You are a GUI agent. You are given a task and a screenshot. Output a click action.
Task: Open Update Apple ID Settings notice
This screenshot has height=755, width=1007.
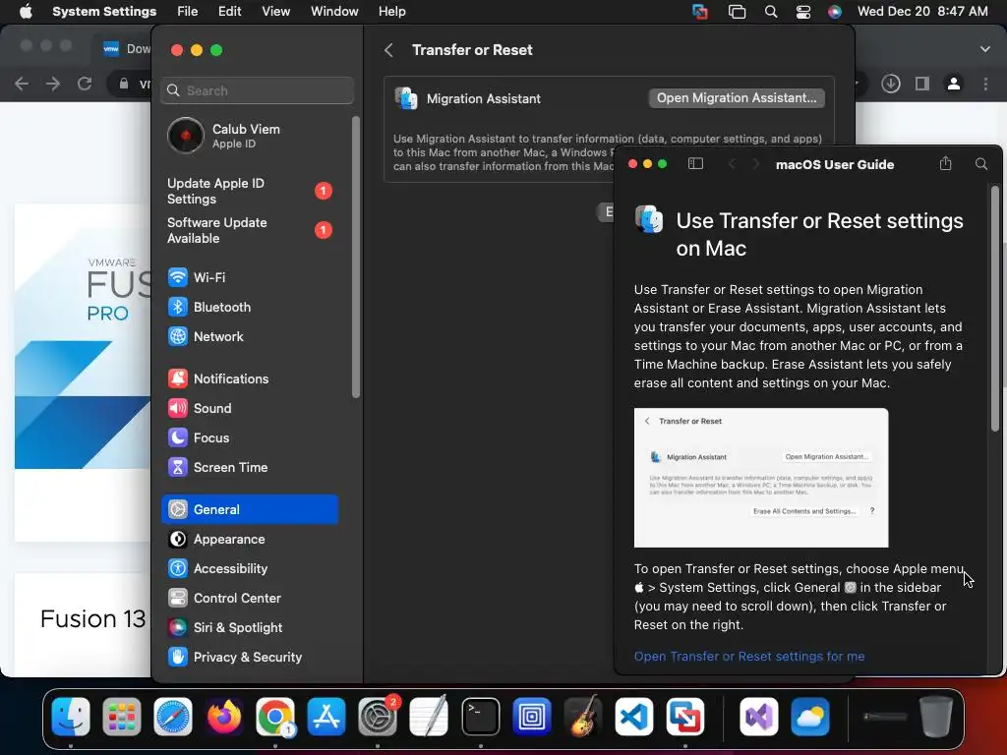(x=249, y=191)
